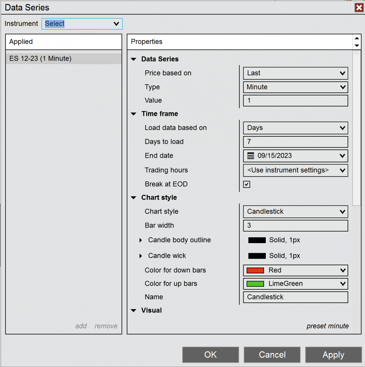The height and width of the screenshot is (367, 365).
Task: Close the Data Series dialog
Action: tap(359, 8)
